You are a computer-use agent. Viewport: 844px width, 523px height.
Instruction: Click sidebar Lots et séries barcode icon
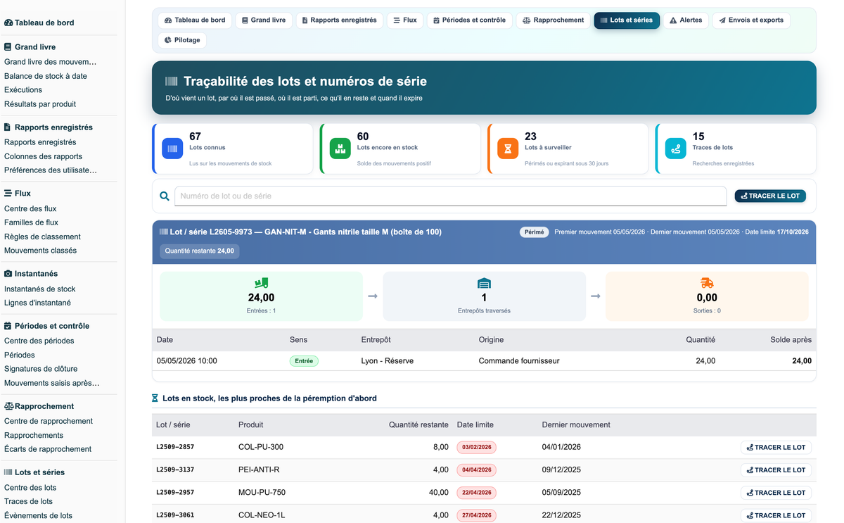coord(8,472)
